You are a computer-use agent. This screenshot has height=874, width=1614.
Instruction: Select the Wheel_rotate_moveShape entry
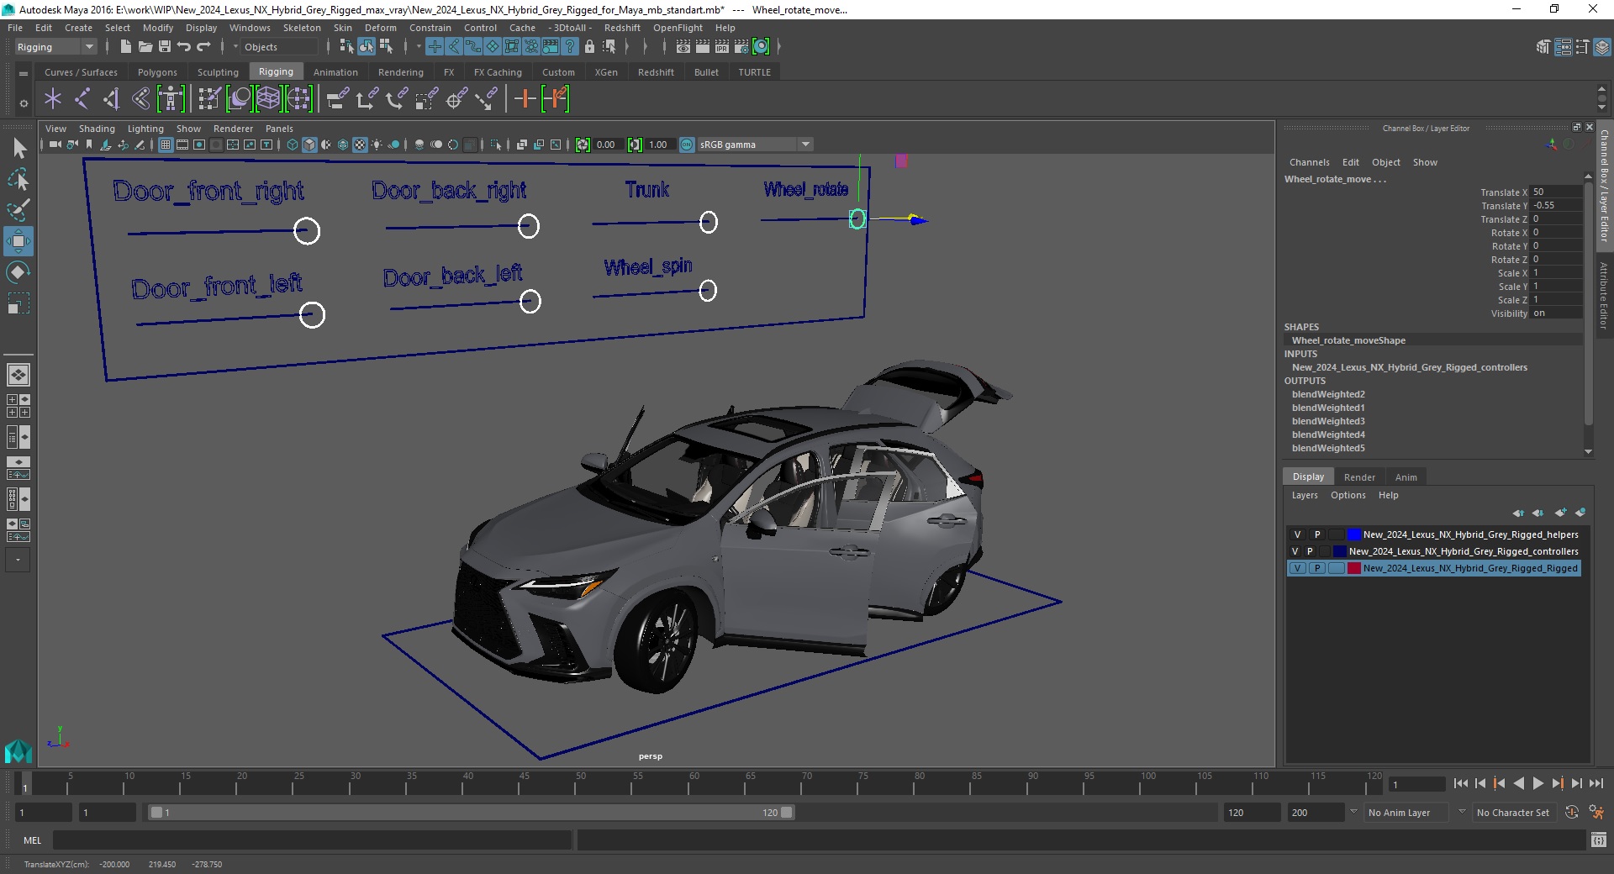pyautogui.click(x=1348, y=340)
